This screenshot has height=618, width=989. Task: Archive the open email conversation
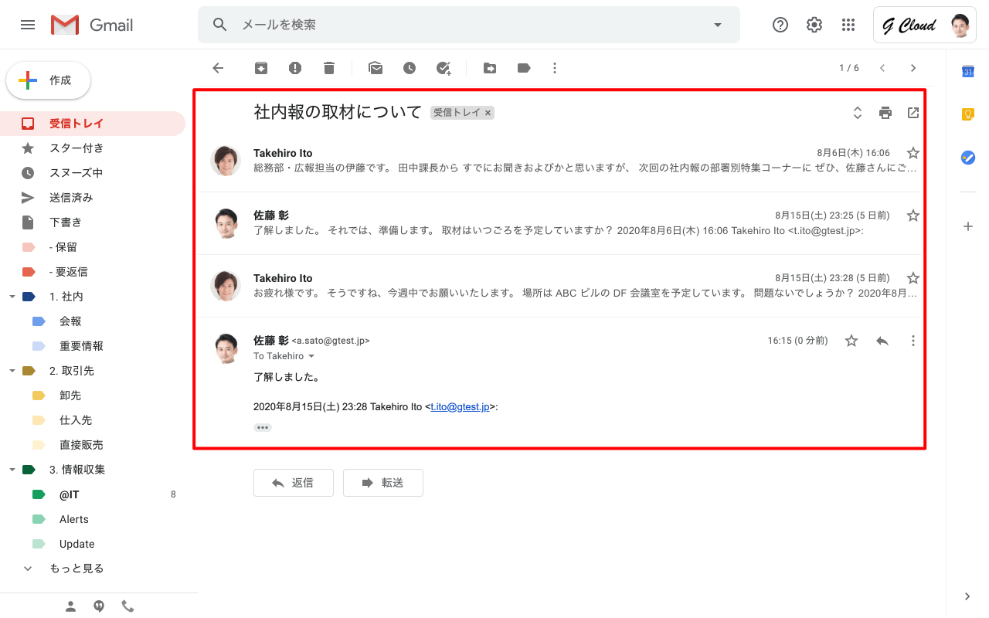pyautogui.click(x=261, y=68)
